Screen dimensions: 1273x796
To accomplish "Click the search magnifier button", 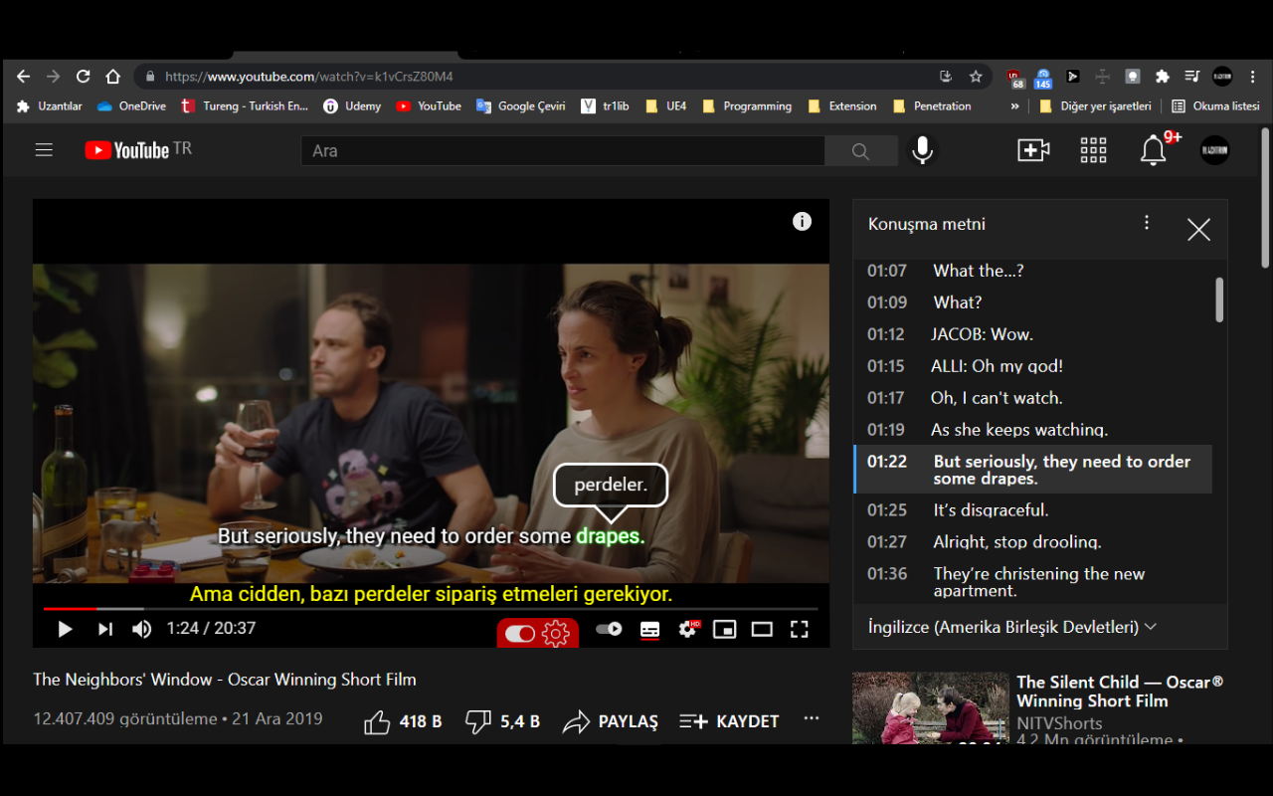I will point(861,151).
